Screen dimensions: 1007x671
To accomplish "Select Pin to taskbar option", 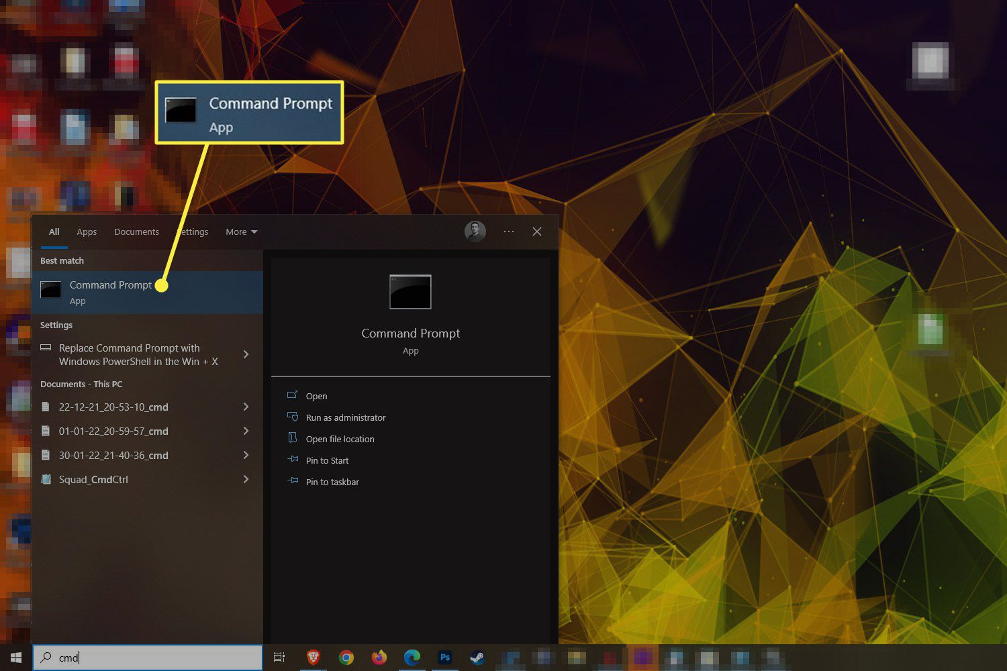I will (332, 482).
